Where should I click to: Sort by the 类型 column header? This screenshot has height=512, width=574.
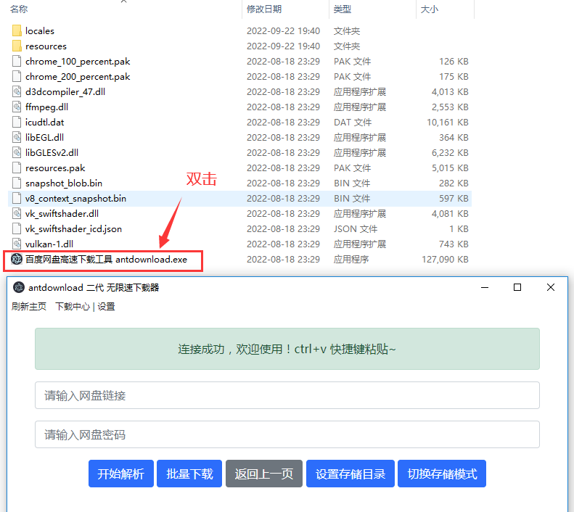tap(343, 9)
